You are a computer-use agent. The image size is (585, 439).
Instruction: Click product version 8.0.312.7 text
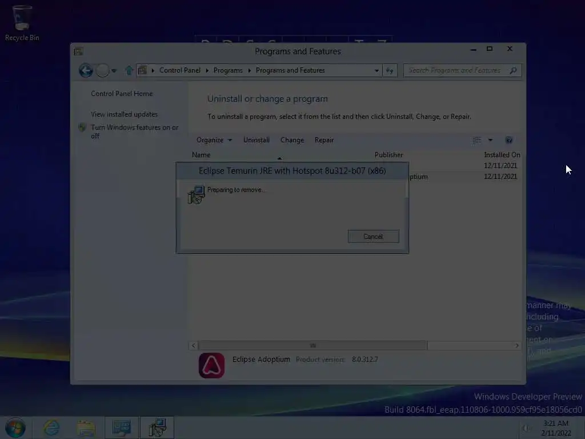[x=365, y=360]
